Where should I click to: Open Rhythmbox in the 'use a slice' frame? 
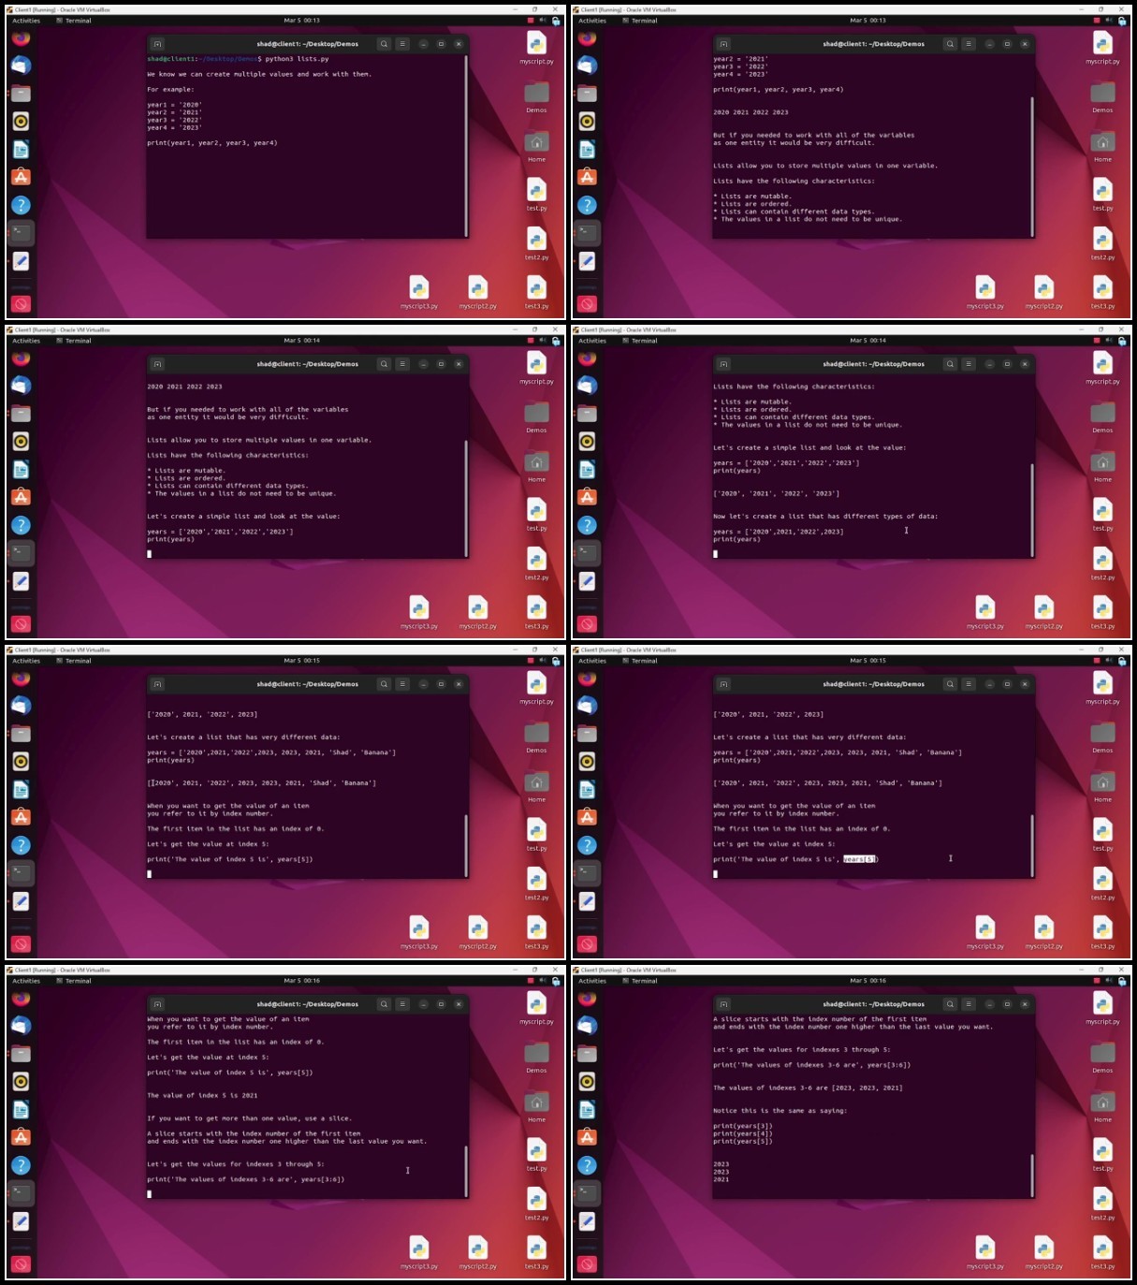click(x=21, y=1081)
